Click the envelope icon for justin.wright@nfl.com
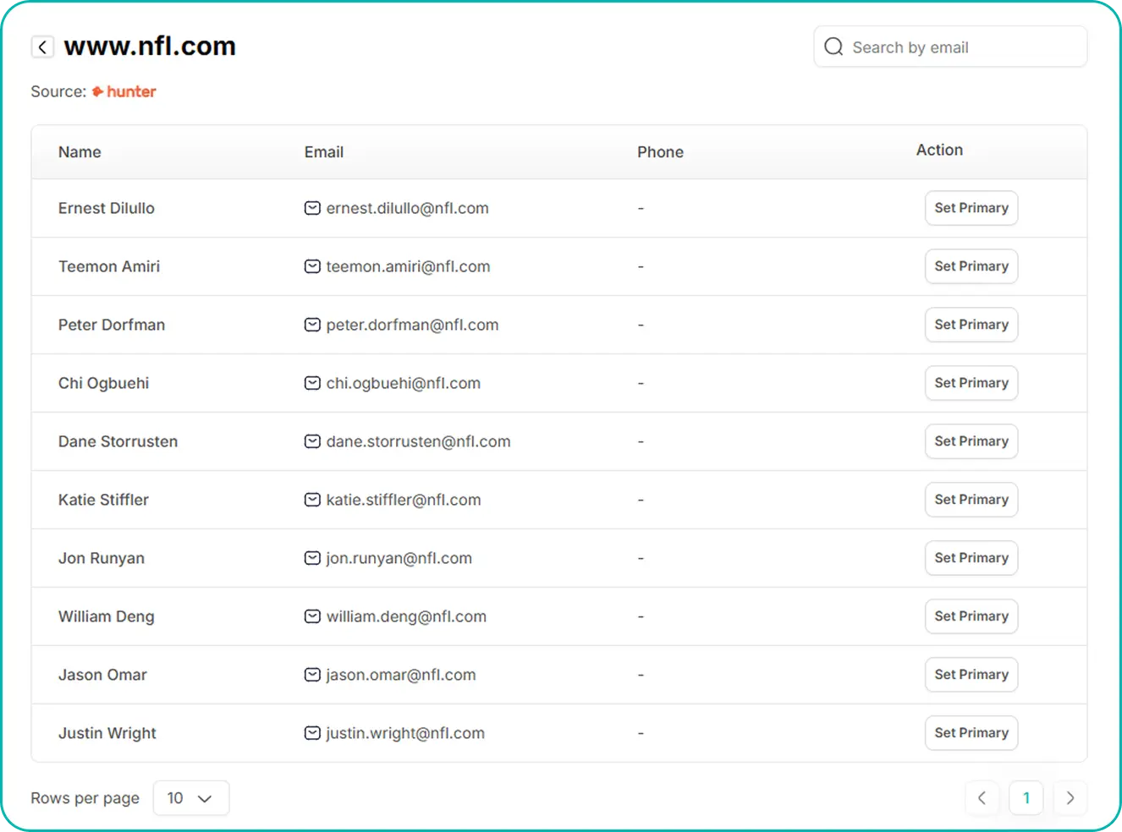This screenshot has height=832, width=1122. 312,733
